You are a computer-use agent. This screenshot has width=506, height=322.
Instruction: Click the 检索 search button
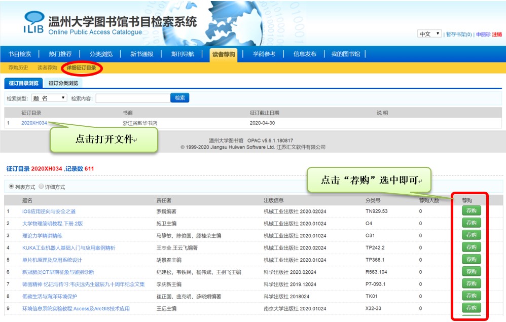click(180, 98)
